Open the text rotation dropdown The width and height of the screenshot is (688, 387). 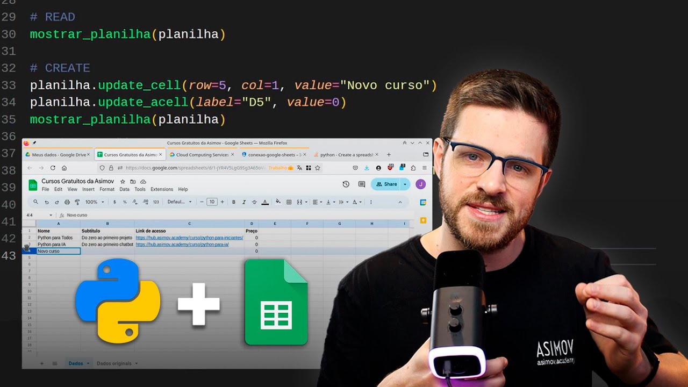357,202
